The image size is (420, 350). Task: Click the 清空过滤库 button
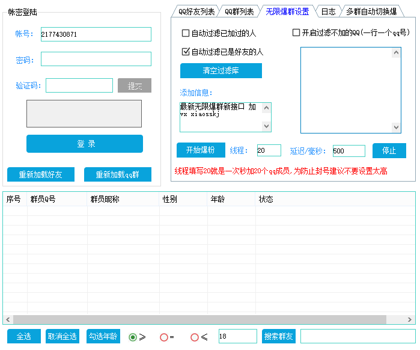[x=221, y=71]
